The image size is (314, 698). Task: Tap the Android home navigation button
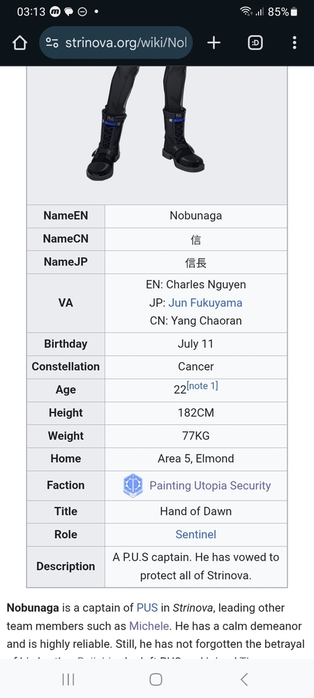(x=156, y=679)
